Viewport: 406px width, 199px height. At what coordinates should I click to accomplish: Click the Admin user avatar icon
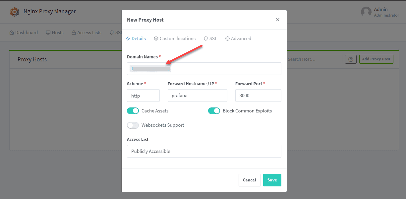pos(366,12)
